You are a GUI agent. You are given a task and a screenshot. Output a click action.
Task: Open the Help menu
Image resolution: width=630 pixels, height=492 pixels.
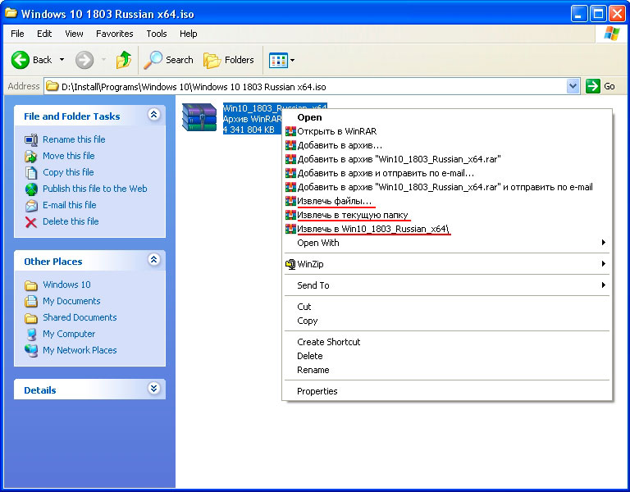(x=188, y=34)
